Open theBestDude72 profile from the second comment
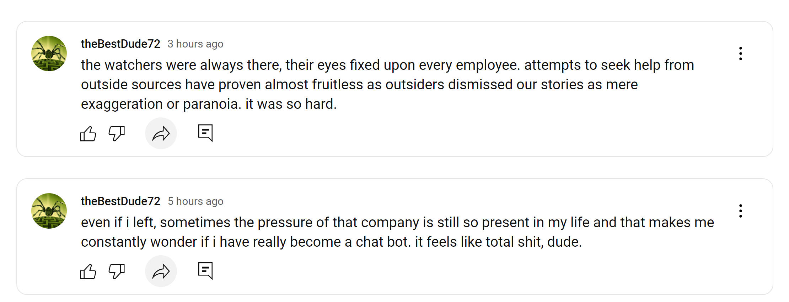This screenshot has width=789, height=302. [120, 201]
